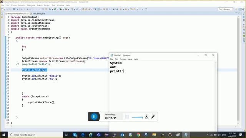
Task: Click the New Java Package icon
Action: pos(72,9)
